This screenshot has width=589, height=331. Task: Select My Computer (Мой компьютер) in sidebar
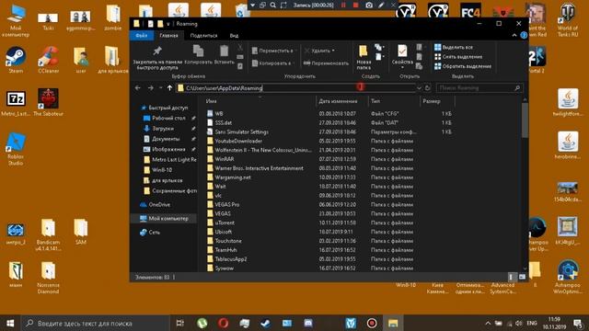[x=164, y=219]
